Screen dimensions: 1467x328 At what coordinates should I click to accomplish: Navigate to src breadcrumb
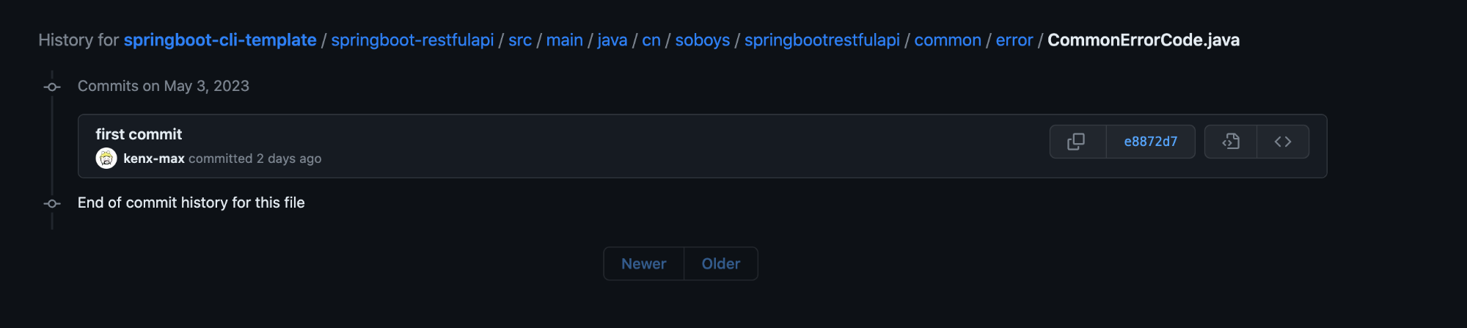coord(520,40)
